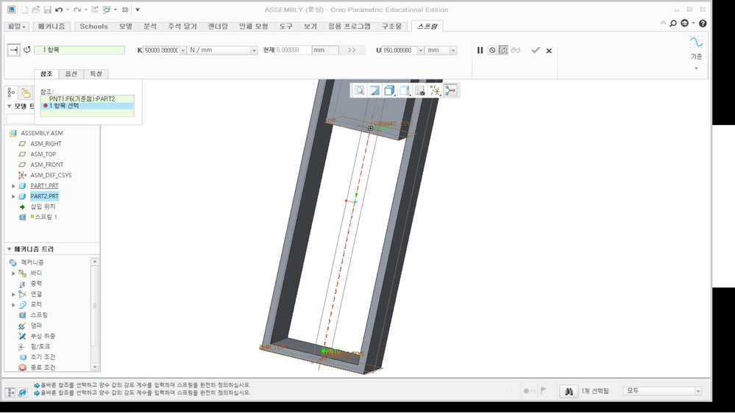Switch to the 메커니즘 tab
The image size is (735, 413).
click(x=52, y=26)
